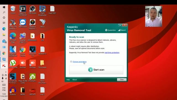Select the METAL folder on the desktop
177x100 pixels.
23,91
